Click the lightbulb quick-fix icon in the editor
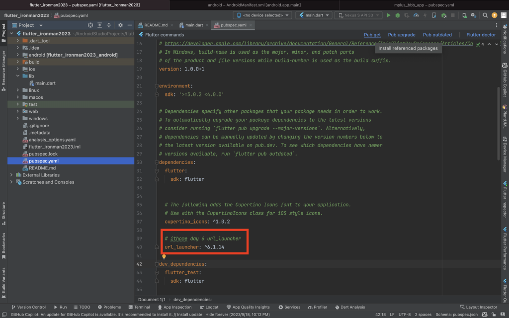 [x=164, y=256]
